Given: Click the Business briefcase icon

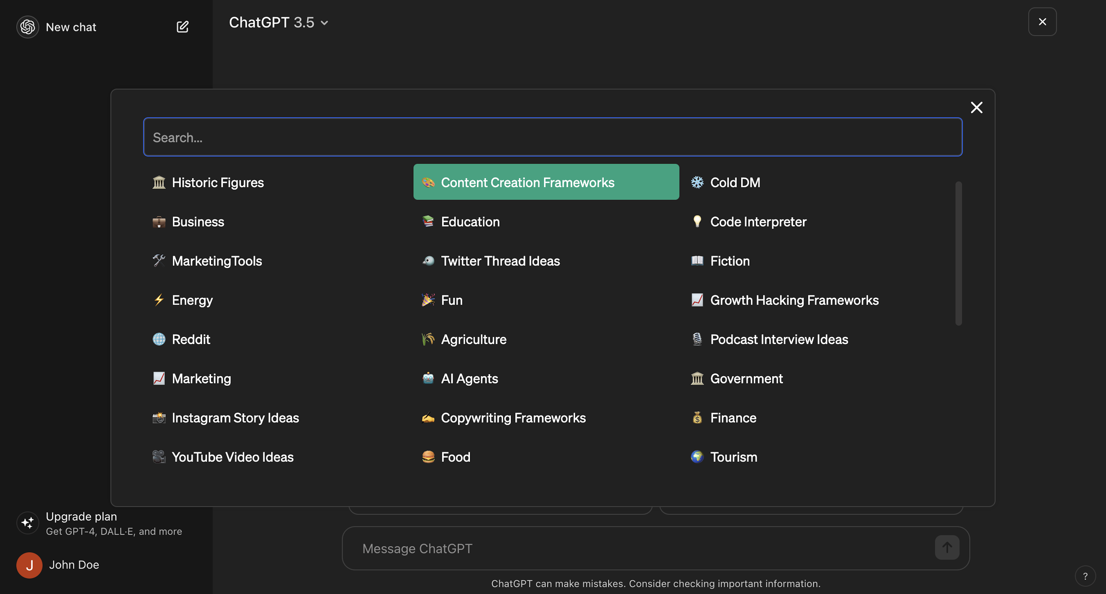Looking at the screenshot, I should [159, 222].
